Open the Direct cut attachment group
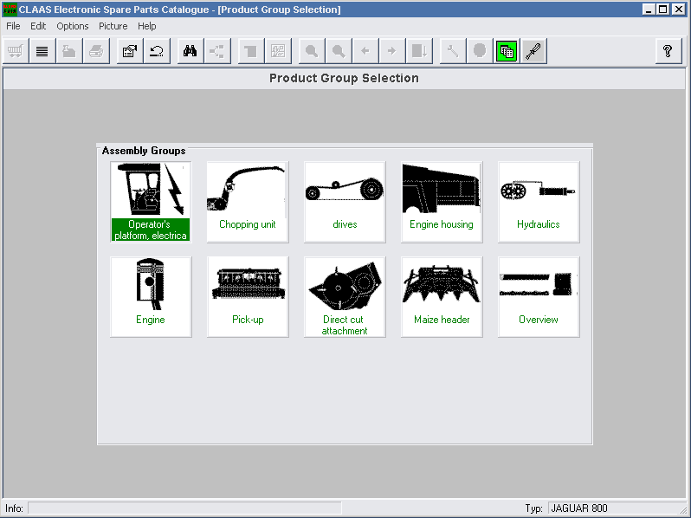The height and width of the screenshot is (518, 691). coord(345,297)
